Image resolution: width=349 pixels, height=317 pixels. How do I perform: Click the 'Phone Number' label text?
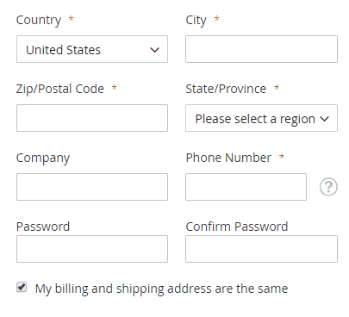click(x=228, y=158)
